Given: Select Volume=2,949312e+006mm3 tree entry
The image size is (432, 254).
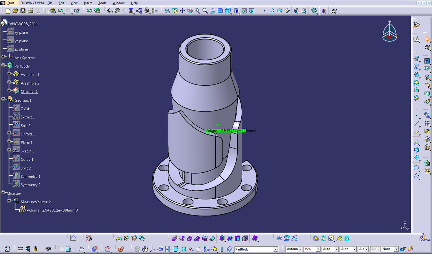Looking at the screenshot, I should point(52,210).
